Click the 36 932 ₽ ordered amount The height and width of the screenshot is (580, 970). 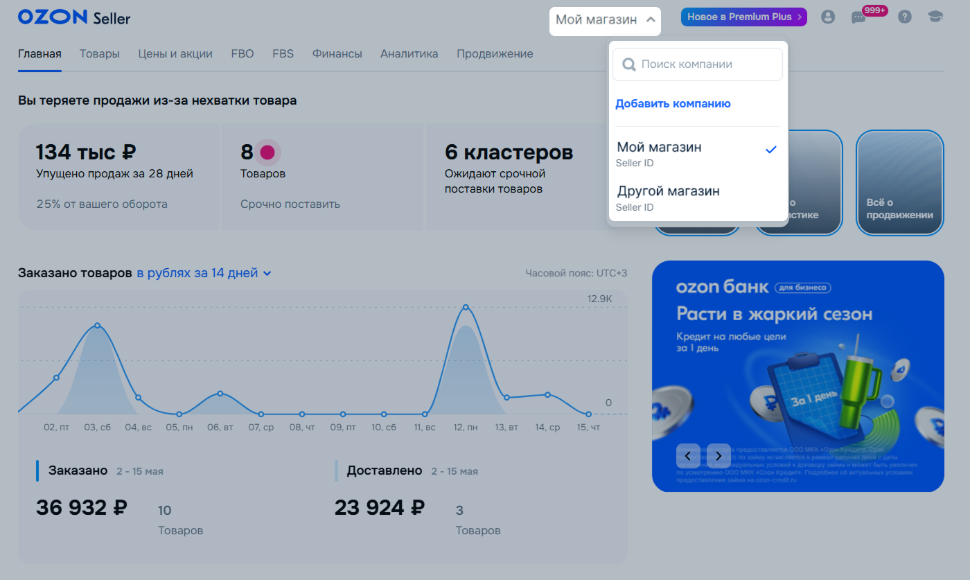click(82, 508)
